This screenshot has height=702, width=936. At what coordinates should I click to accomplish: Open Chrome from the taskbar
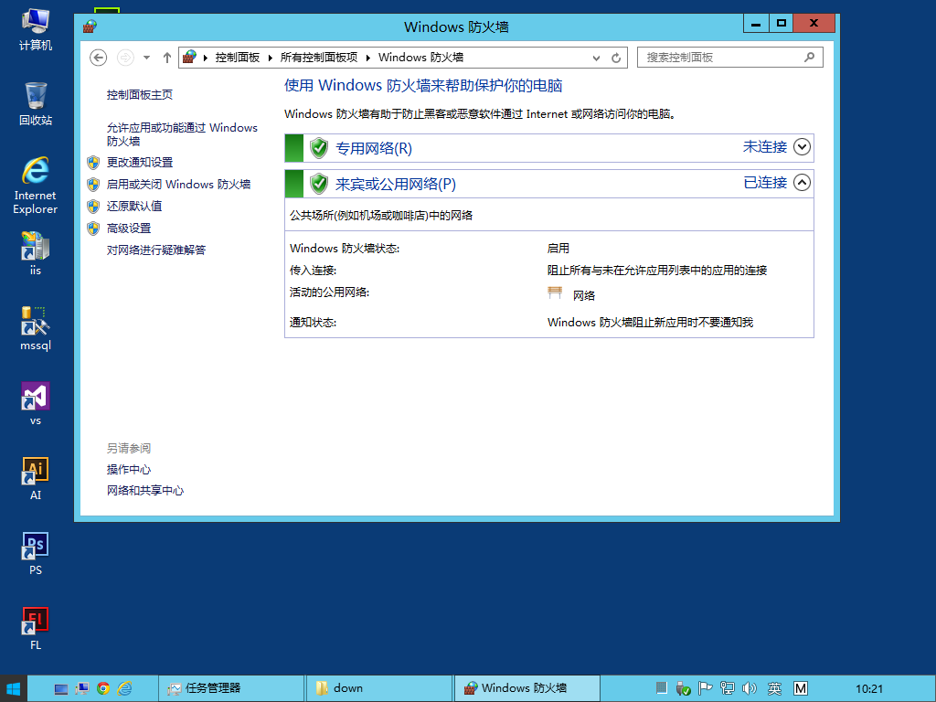(x=103, y=689)
